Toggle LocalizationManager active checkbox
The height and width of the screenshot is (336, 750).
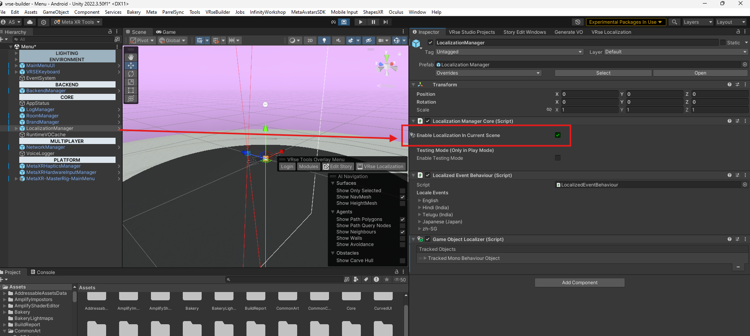tap(430, 42)
